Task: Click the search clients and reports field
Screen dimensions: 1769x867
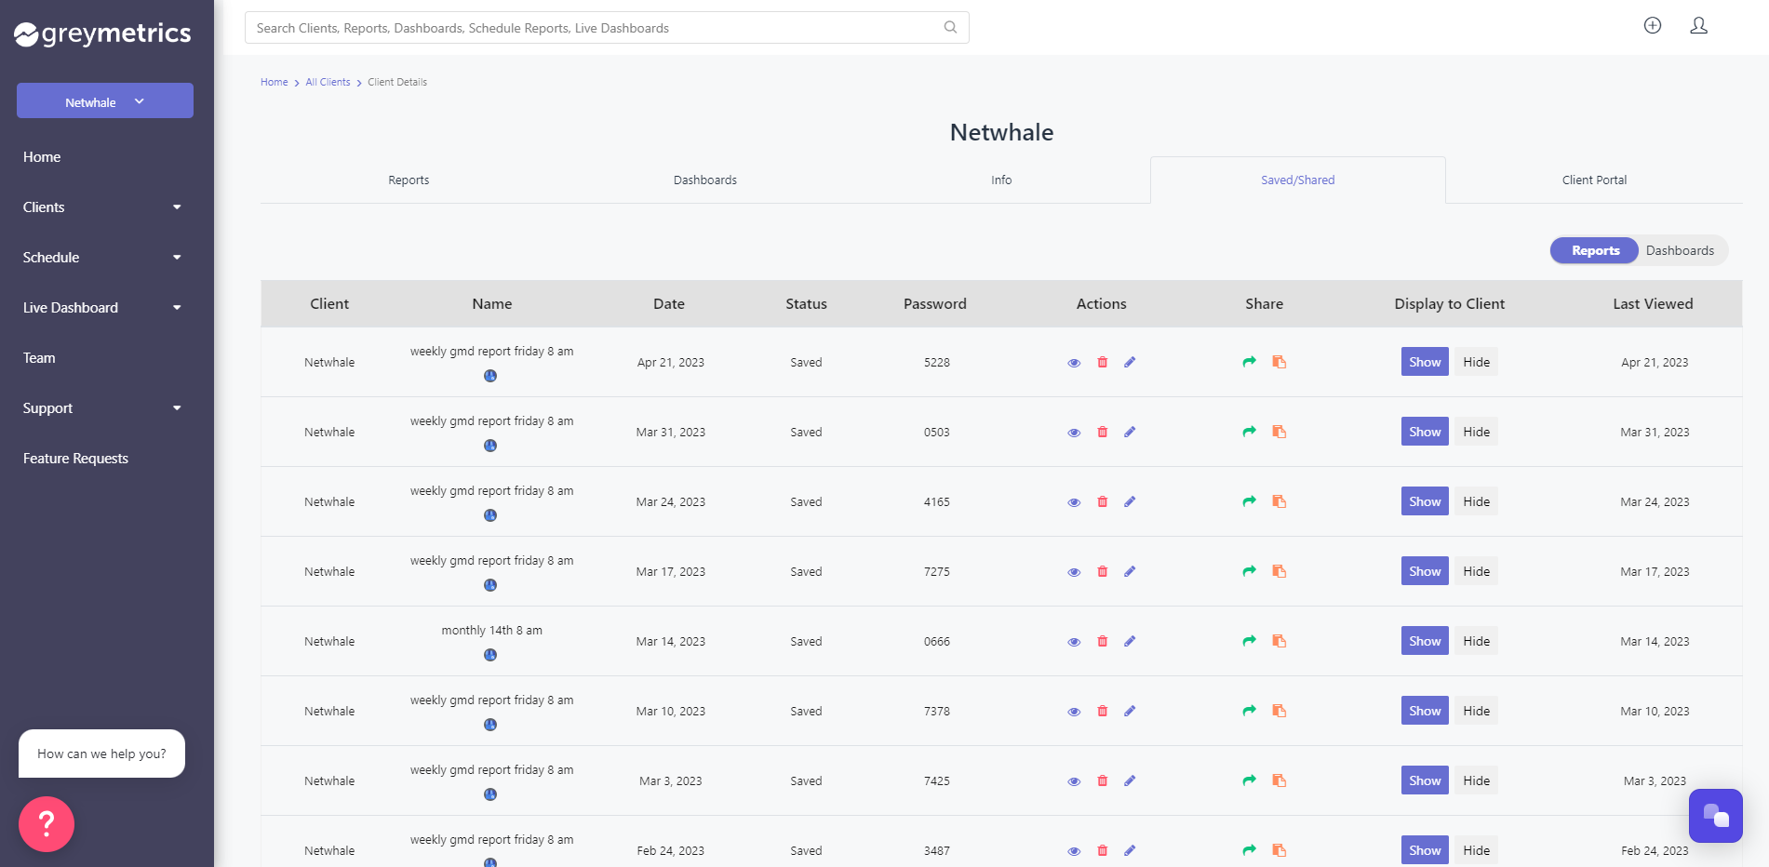Action: tap(596, 28)
